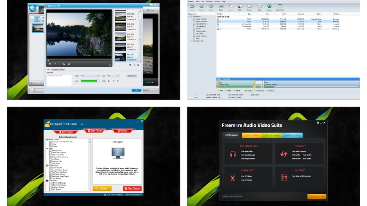Toggle Windows Log Files checkbox
The image size is (367, 206).
click(50, 155)
